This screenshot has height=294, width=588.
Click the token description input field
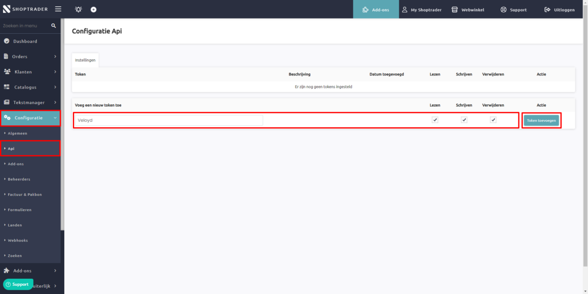(x=169, y=120)
